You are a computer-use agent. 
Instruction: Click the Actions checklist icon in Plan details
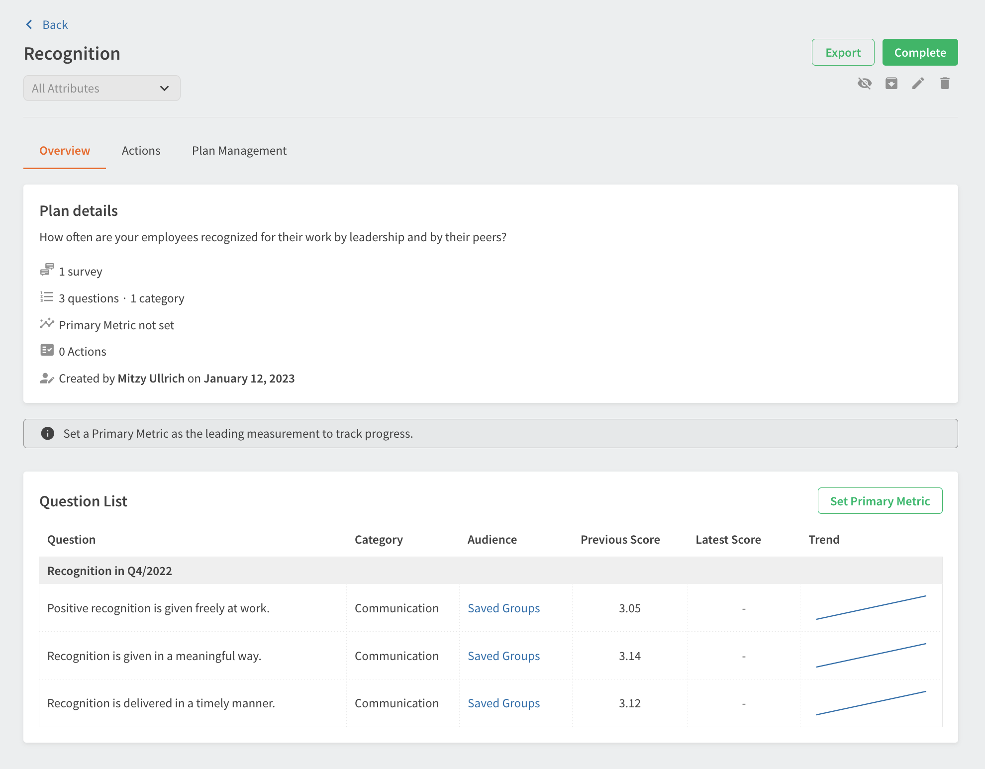pyautogui.click(x=47, y=350)
